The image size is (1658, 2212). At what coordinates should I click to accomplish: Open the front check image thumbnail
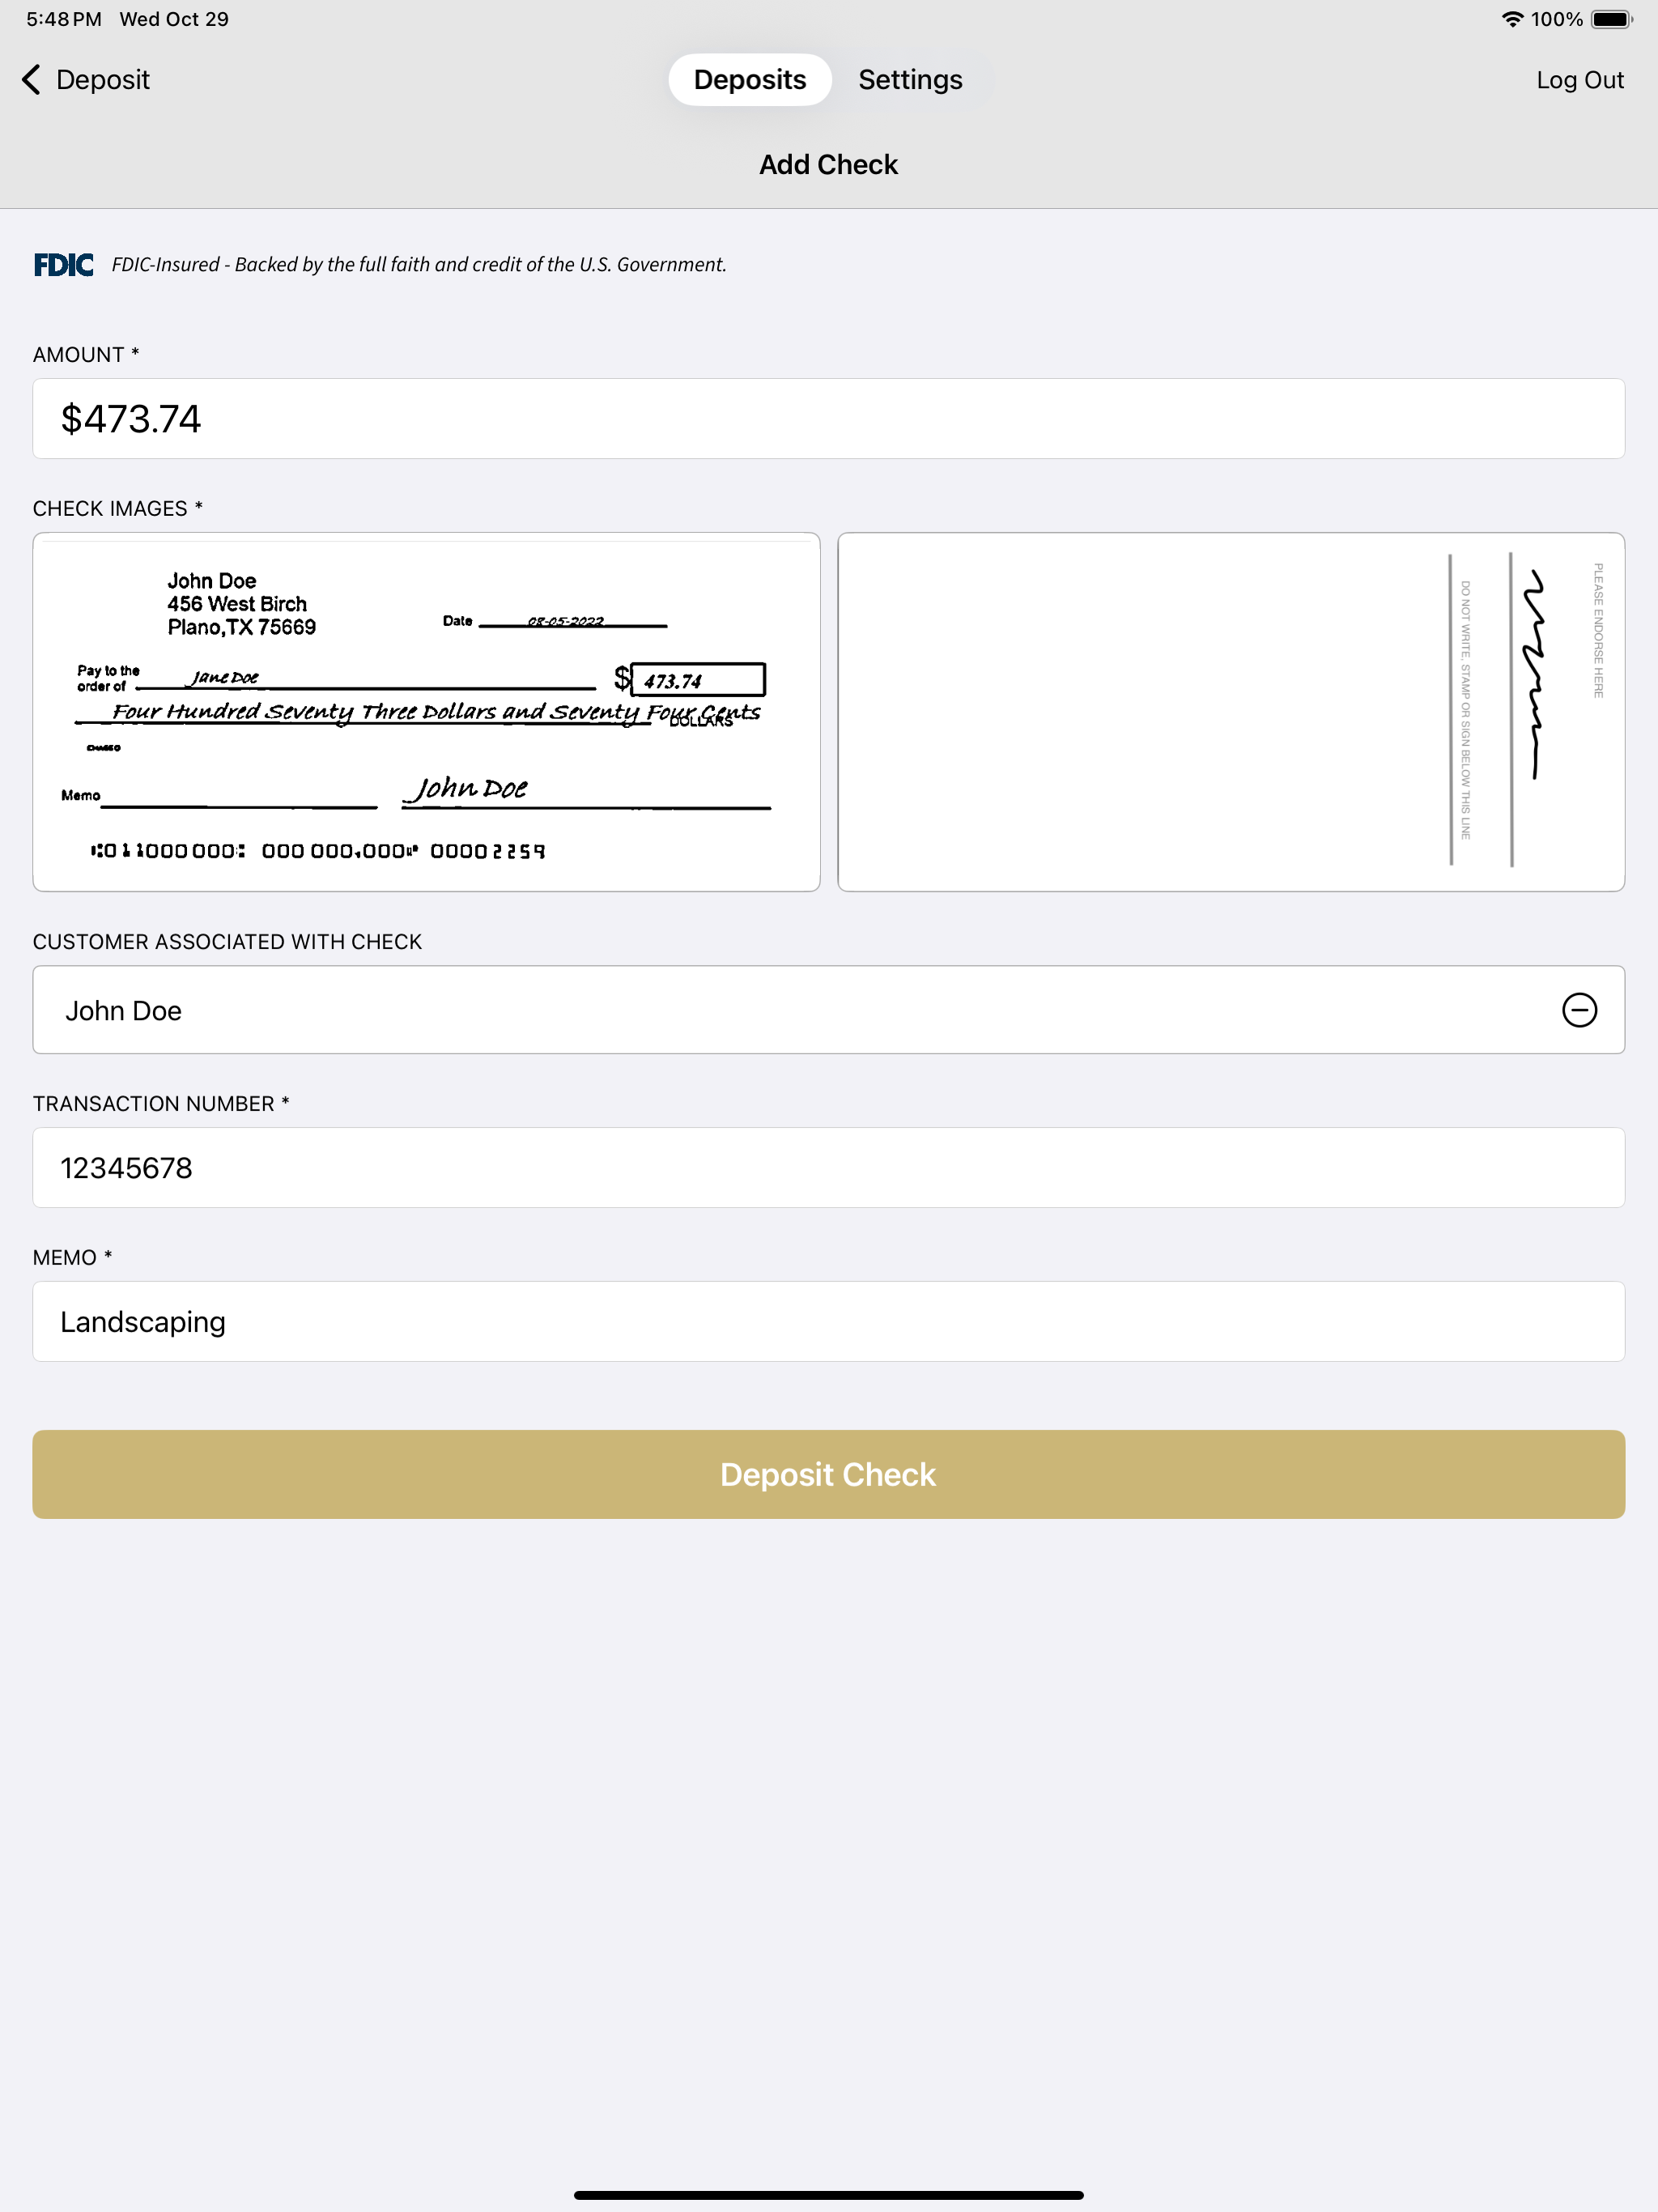click(x=427, y=712)
